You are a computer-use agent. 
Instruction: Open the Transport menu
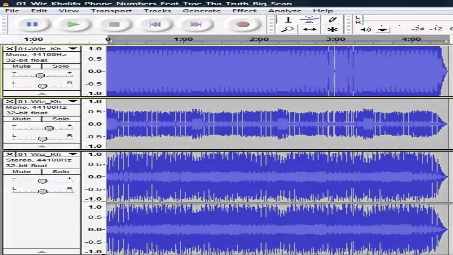pos(111,11)
